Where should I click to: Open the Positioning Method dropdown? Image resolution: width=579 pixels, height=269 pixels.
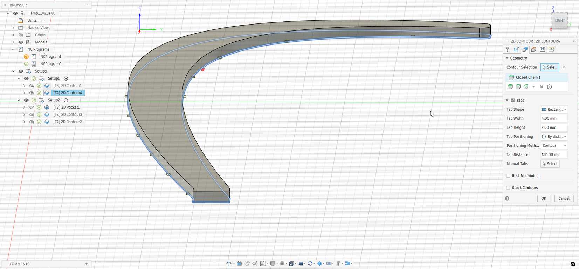(x=554, y=146)
